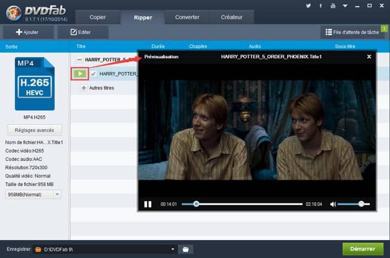
Task: Click the Chapitre column header
Action: pos(198,46)
